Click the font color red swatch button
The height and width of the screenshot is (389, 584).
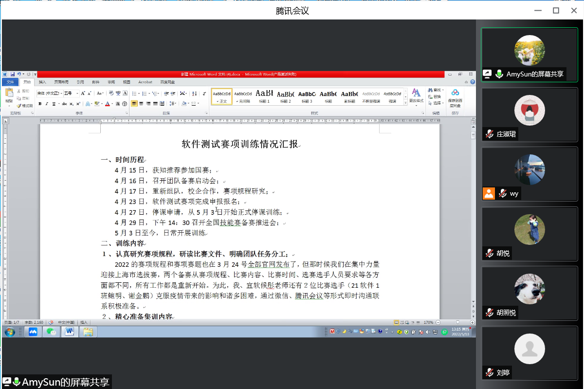click(107, 104)
